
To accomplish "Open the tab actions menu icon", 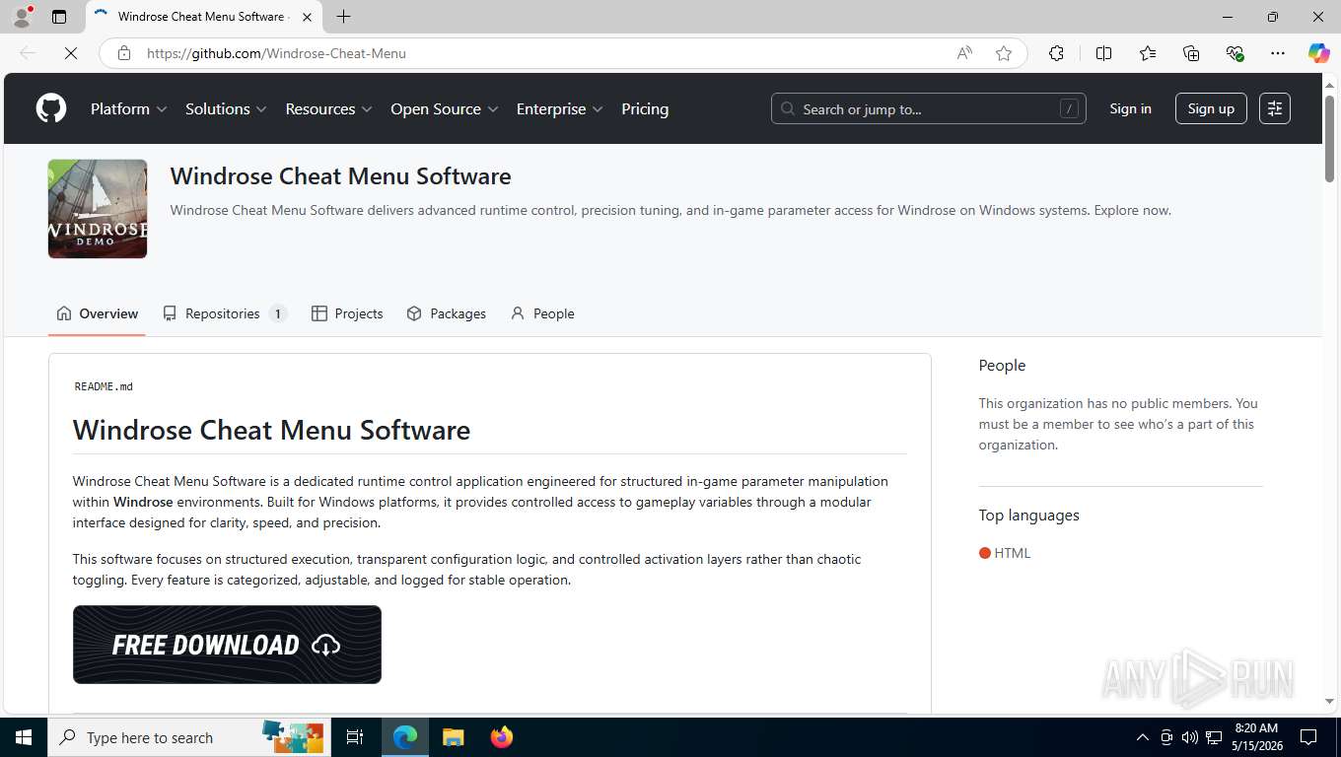I will point(59,17).
